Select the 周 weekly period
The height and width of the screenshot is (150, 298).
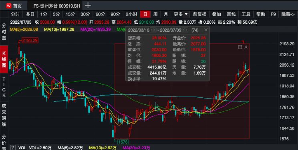coord(155,14)
